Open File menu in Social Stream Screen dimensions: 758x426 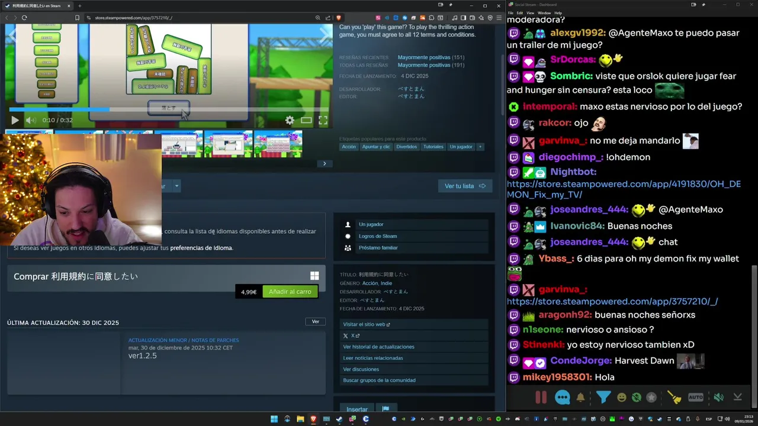tap(511, 12)
